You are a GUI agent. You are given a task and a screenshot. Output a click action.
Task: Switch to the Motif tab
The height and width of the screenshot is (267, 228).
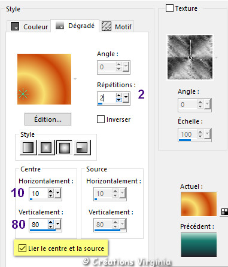(117, 26)
